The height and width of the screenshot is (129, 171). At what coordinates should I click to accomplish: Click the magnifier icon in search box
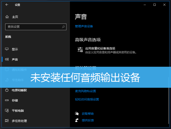click(x=63, y=27)
